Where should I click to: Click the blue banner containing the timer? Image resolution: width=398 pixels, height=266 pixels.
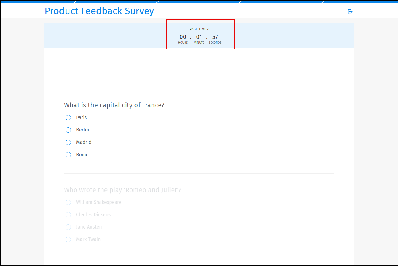point(106,35)
